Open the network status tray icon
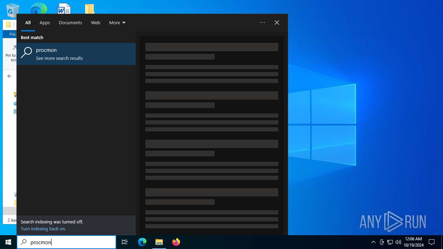The height and width of the screenshot is (249, 443). click(390, 242)
